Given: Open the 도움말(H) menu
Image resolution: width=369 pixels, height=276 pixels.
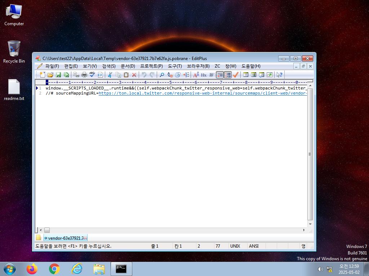Looking at the screenshot, I should click(251, 66).
